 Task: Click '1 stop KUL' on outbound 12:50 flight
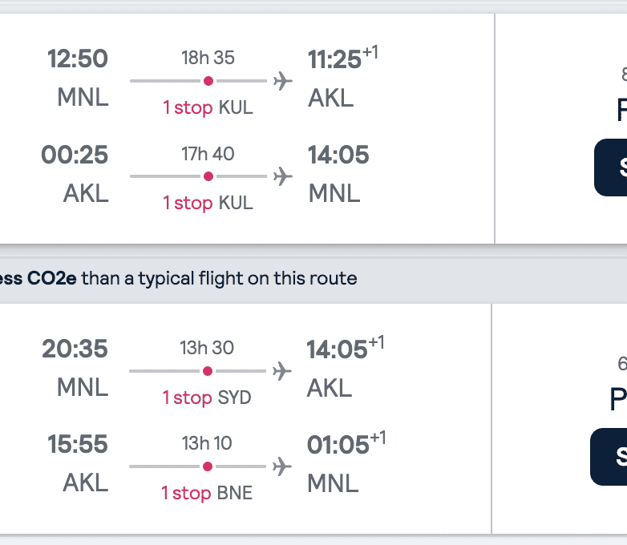click(208, 108)
